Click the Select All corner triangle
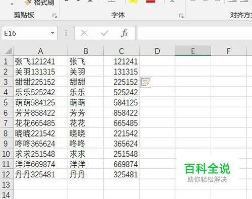 click(8, 51)
